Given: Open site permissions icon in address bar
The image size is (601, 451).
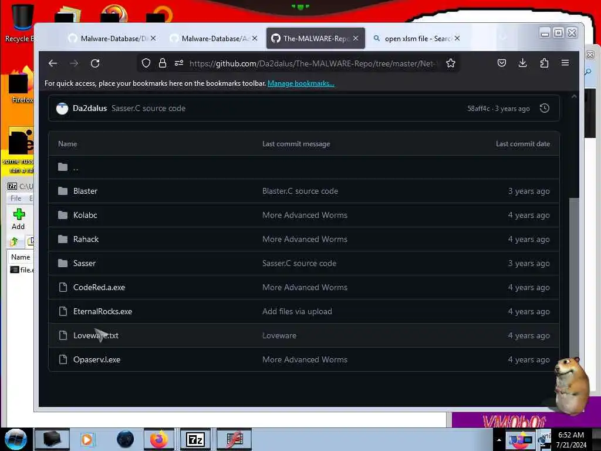Looking at the screenshot, I should tap(178, 63).
